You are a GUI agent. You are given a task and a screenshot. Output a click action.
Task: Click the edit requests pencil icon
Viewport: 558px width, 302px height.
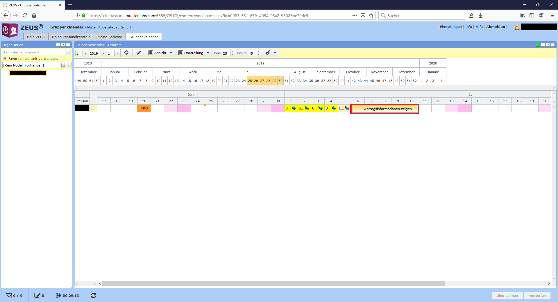tap(37, 295)
